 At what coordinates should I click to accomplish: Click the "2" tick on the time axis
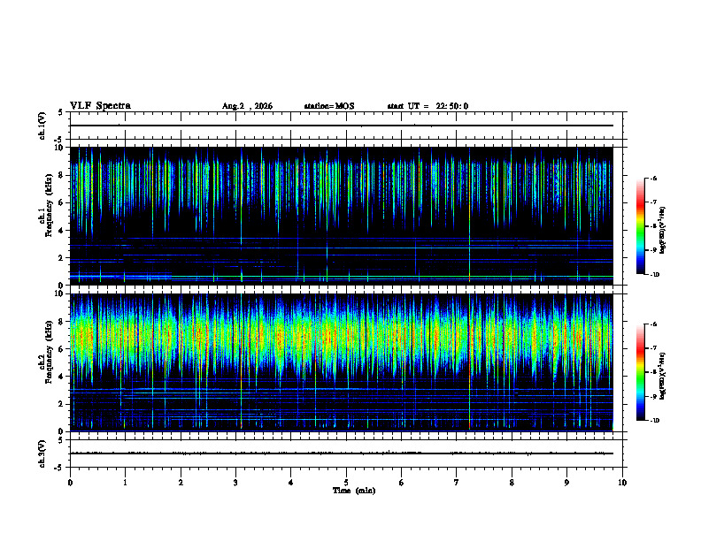tap(181, 483)
